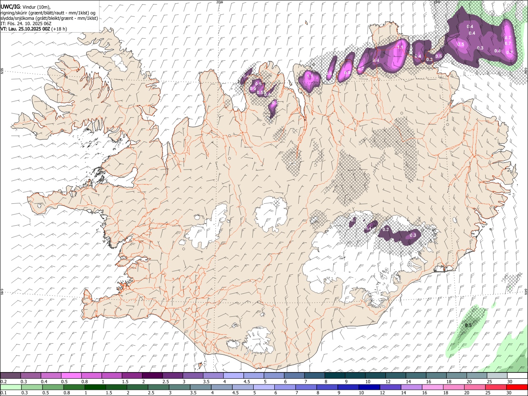Click the title text 'UWC/IG: Vindur (10m),'
Viewport: 528px width, 396px height.
[25, 7]
